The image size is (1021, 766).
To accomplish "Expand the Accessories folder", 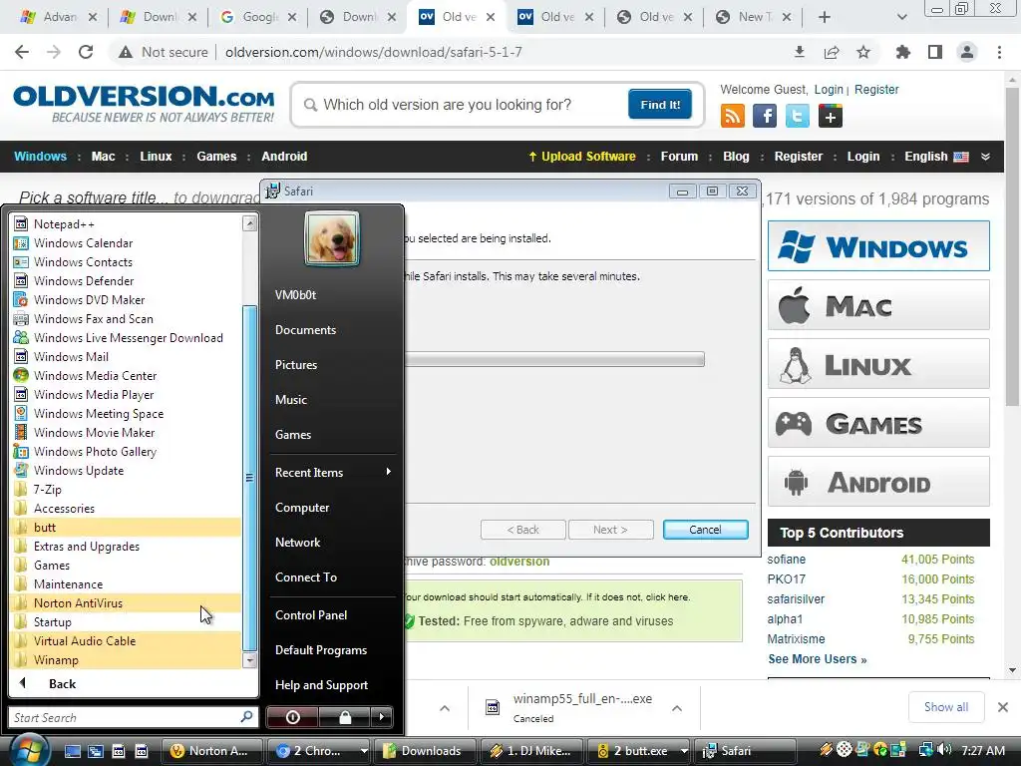I will 64,508.
